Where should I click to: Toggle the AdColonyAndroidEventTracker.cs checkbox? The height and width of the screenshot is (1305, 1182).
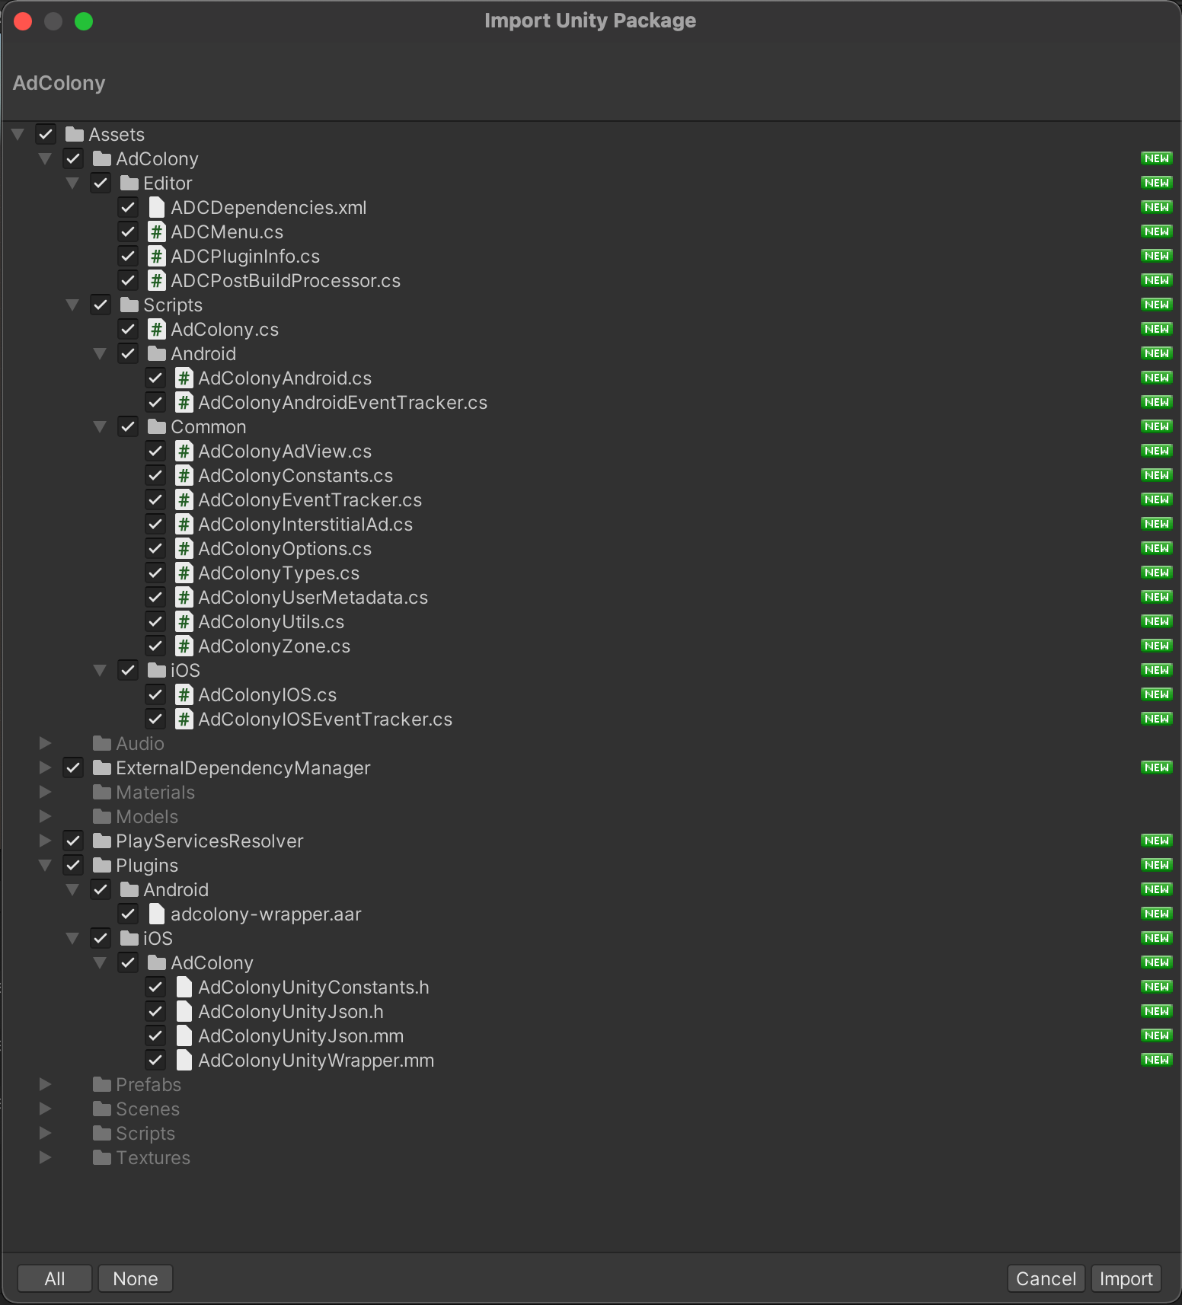pos(155,402)
